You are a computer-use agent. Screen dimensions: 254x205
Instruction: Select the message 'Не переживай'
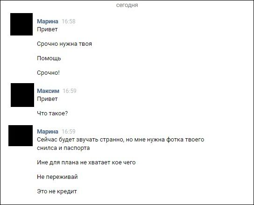[57, 177]
